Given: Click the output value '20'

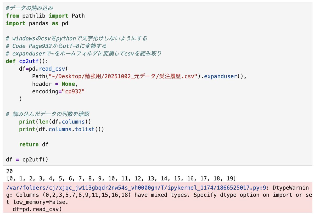Looking at the screenshot, I should (x=9, y=171).
